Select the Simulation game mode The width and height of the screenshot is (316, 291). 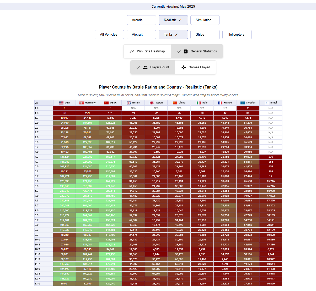tap(205, 20)
